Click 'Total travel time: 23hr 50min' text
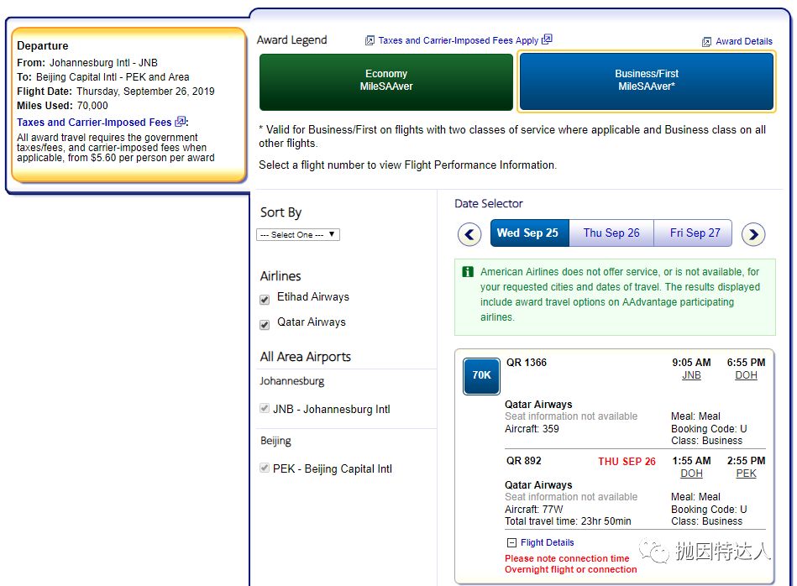The image size is (797, 586). tap(568, 521)
